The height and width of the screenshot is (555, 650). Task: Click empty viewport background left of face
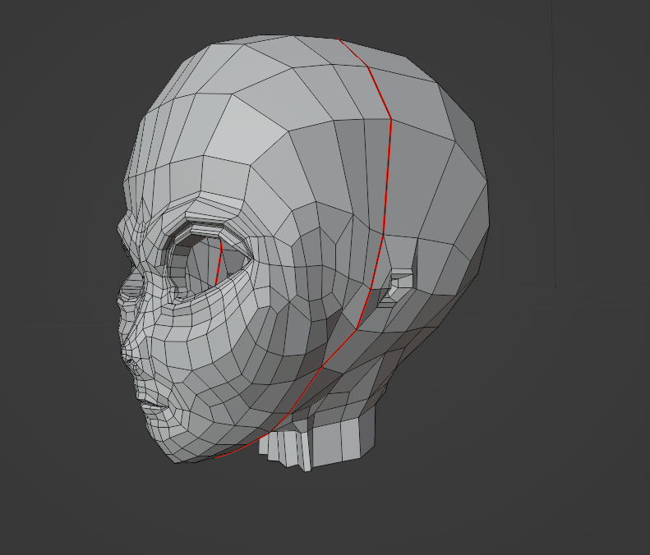click(58, 287)
